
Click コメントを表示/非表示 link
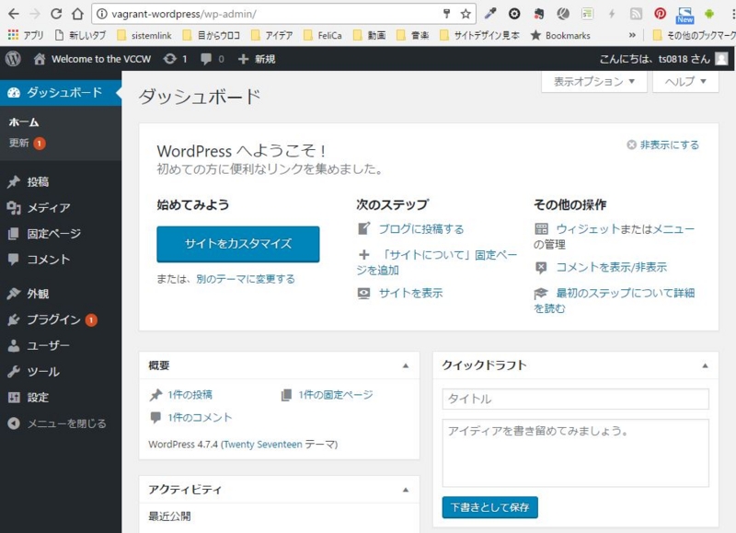(611, 267)
